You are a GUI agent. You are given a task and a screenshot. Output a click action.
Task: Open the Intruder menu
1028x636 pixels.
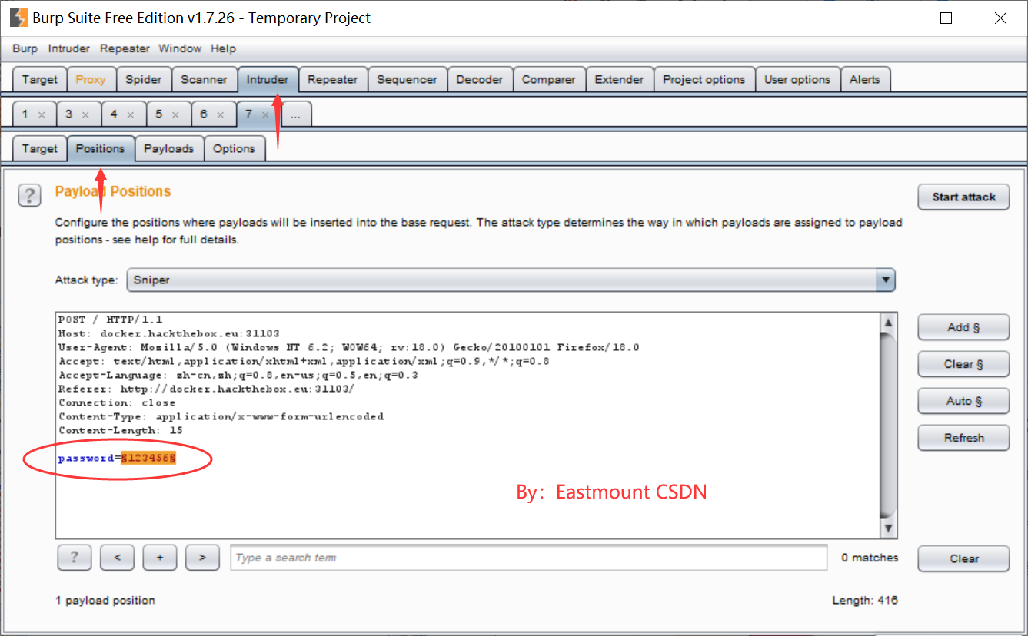pyautogui.click(x=69, y=48)
